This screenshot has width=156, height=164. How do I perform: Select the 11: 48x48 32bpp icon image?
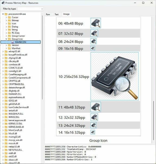(96, 107)
